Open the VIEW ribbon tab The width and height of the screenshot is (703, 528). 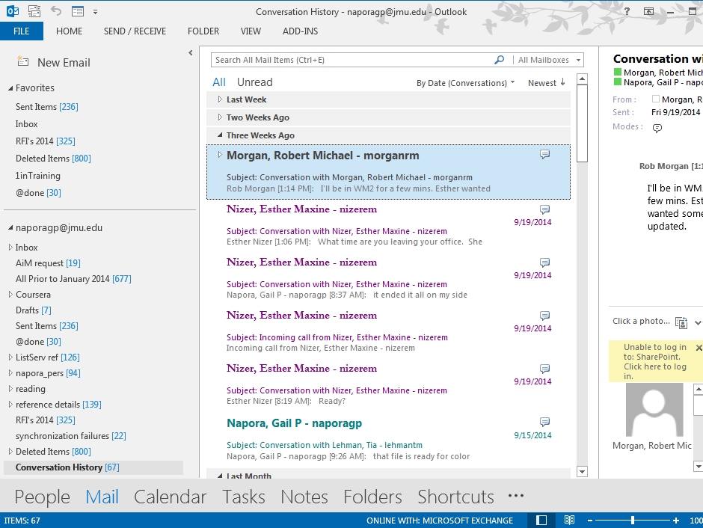(251, 31)
